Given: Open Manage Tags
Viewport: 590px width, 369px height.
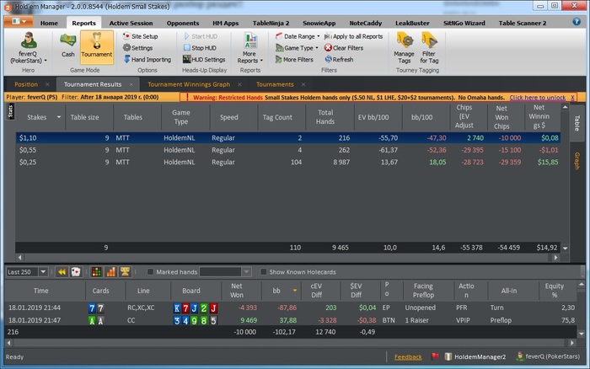Looking at the screenshot, I should click(404, 48).
